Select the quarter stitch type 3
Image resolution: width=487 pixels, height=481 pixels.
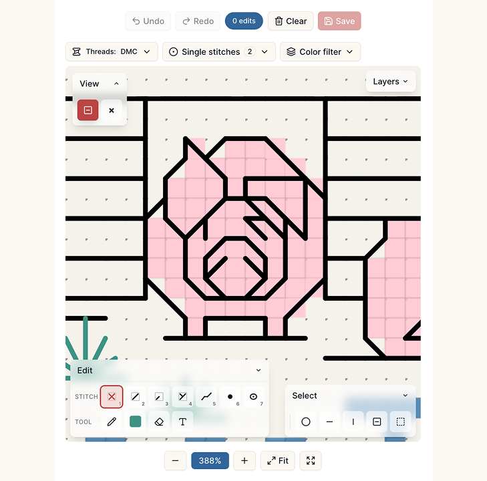[159, 397]
